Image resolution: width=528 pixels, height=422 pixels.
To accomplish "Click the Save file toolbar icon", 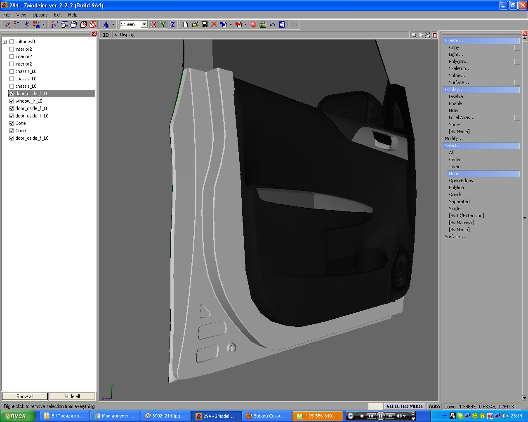I will click(205, 25).
